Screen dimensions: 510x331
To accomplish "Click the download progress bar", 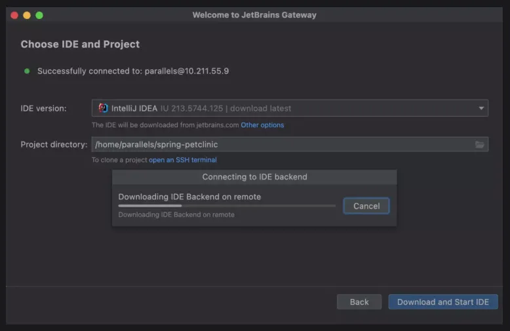I will tap(227, 206).
